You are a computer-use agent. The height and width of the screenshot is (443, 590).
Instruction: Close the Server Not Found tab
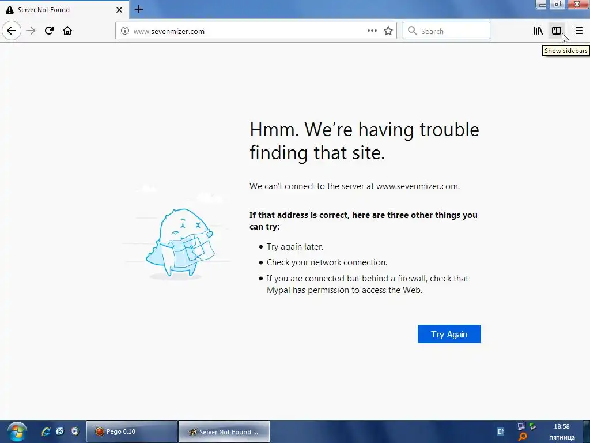(x=119, y=10)
